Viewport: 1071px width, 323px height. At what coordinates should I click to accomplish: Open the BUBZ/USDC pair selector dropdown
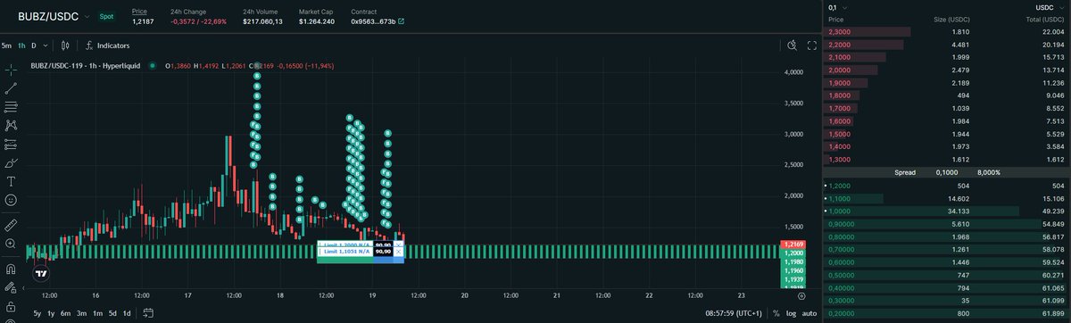(x=54, y=16)
